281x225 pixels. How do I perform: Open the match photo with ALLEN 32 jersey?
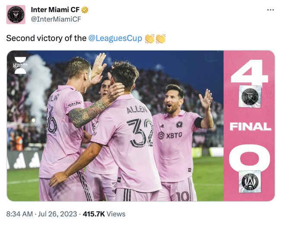click(115, 126)
